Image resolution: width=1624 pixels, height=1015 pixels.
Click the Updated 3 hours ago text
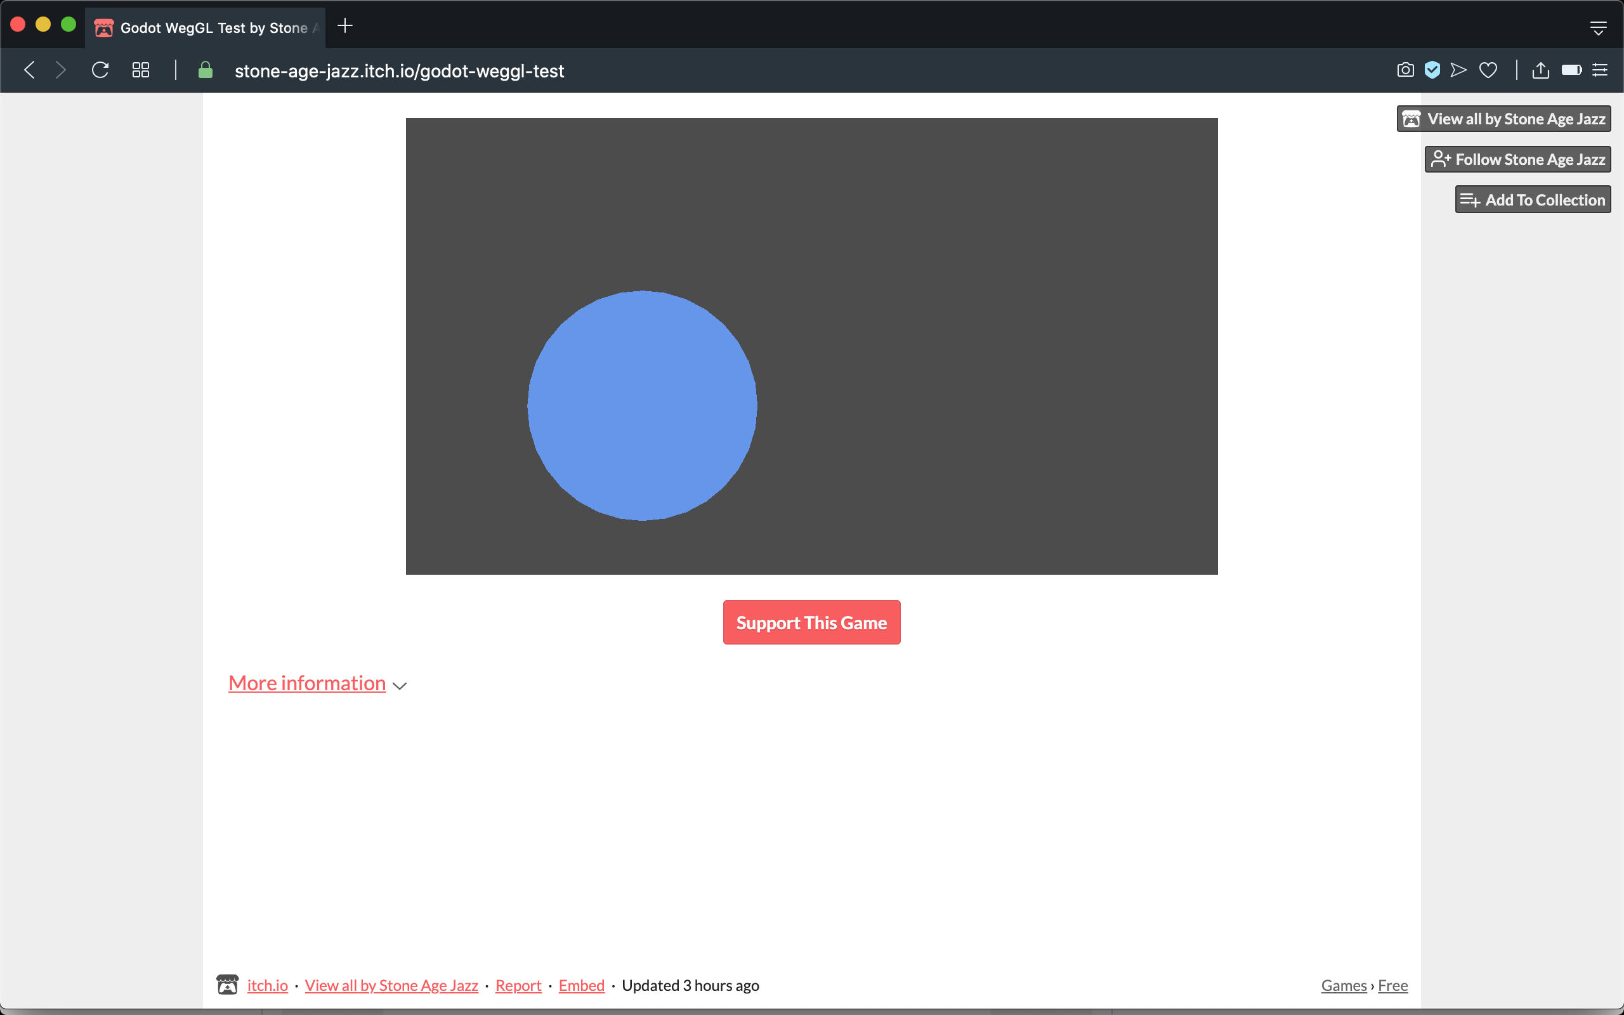pyautogui.click(x=690, y=985)
